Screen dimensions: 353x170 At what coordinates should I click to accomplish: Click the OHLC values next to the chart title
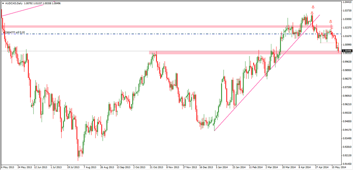tap(43, 3)
